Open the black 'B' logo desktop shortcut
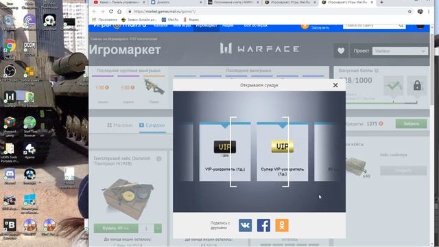This screenshot has height=247, width=439. coord(10,227)
